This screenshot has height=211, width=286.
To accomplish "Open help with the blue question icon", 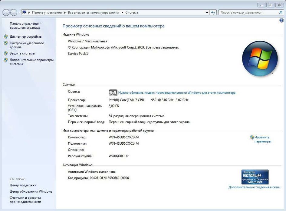I will (281, 20).
